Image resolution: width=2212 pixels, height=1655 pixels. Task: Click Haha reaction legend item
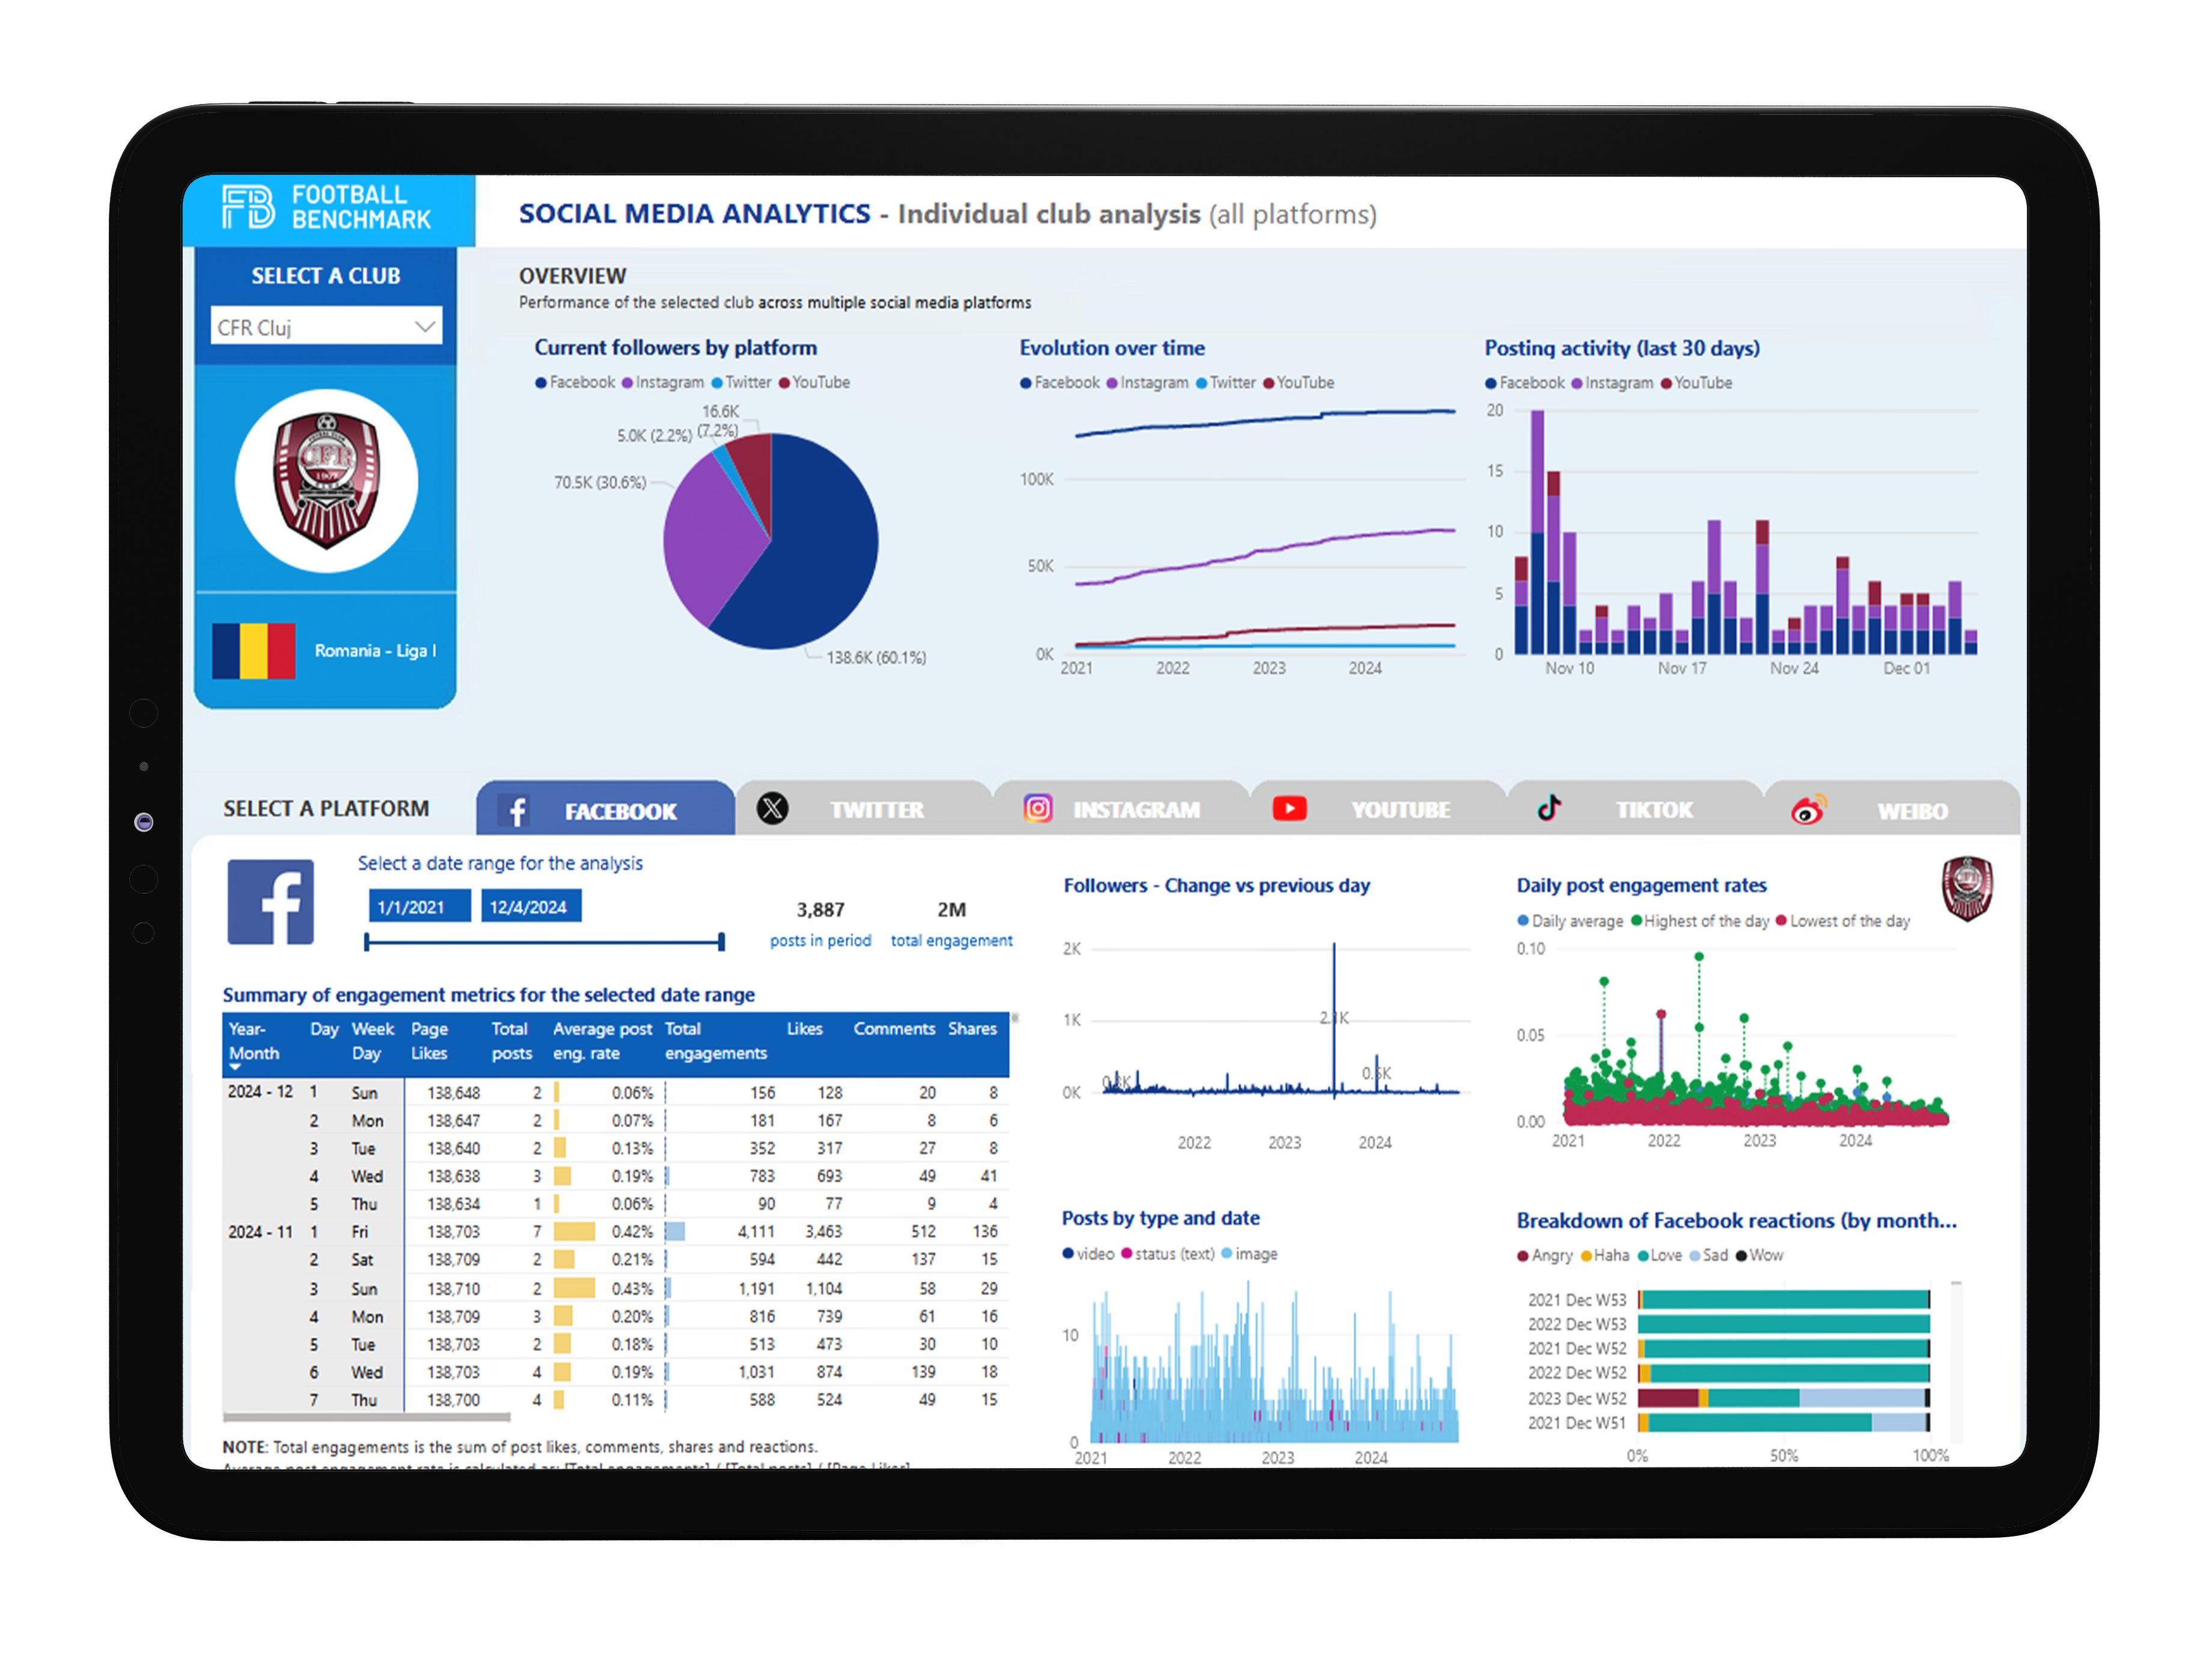click(x=1604, y=1255)
